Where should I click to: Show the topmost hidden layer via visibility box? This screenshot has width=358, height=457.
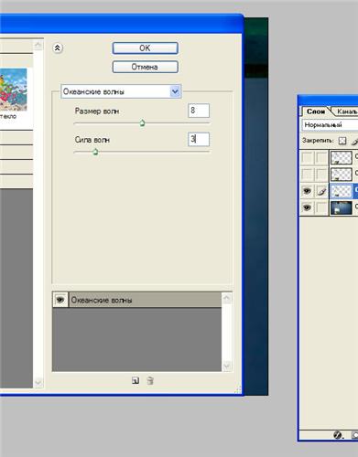307,157
